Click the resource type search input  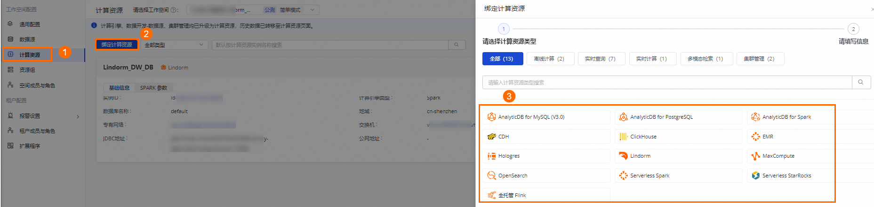pyautogui.click(x=667, y=82)
